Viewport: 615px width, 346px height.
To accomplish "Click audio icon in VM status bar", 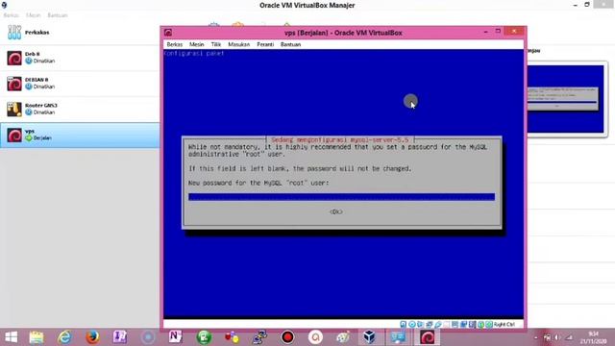I will point(421,325).
